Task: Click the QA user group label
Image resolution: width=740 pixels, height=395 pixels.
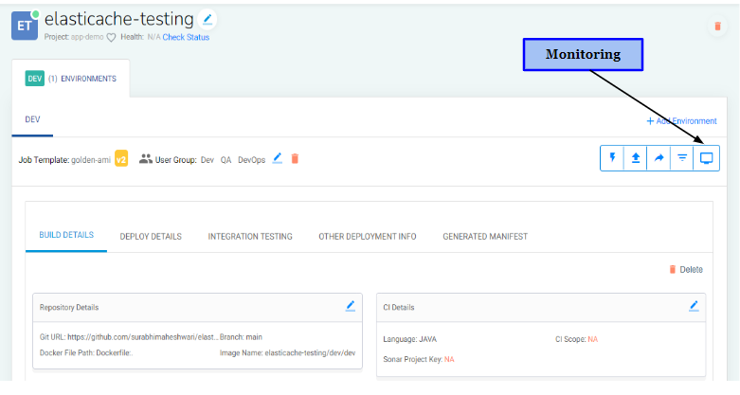Action: click(226, 160)
